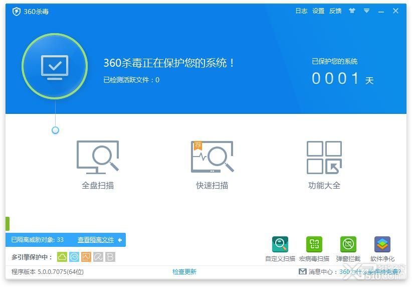Click the 0001 天 protected days counter
This screenshot has width=412, height=287.
[343, 79]
